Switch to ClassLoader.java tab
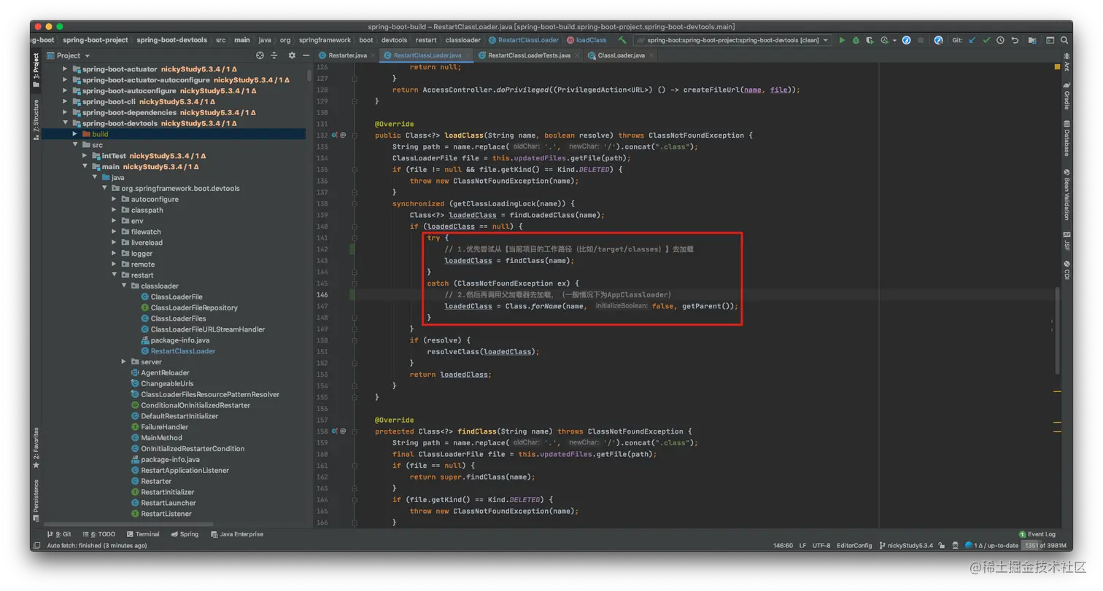 (620, 55)
